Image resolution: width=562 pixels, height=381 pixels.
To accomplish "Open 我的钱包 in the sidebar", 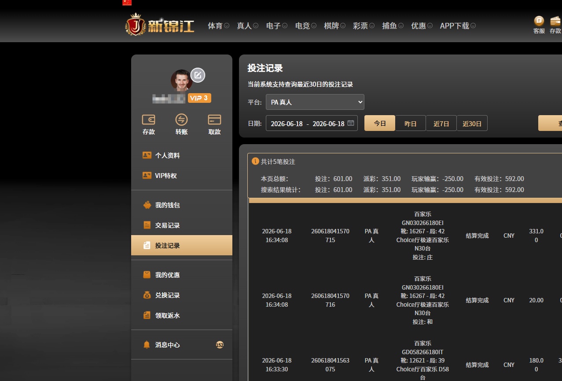I will coord(181,205).
